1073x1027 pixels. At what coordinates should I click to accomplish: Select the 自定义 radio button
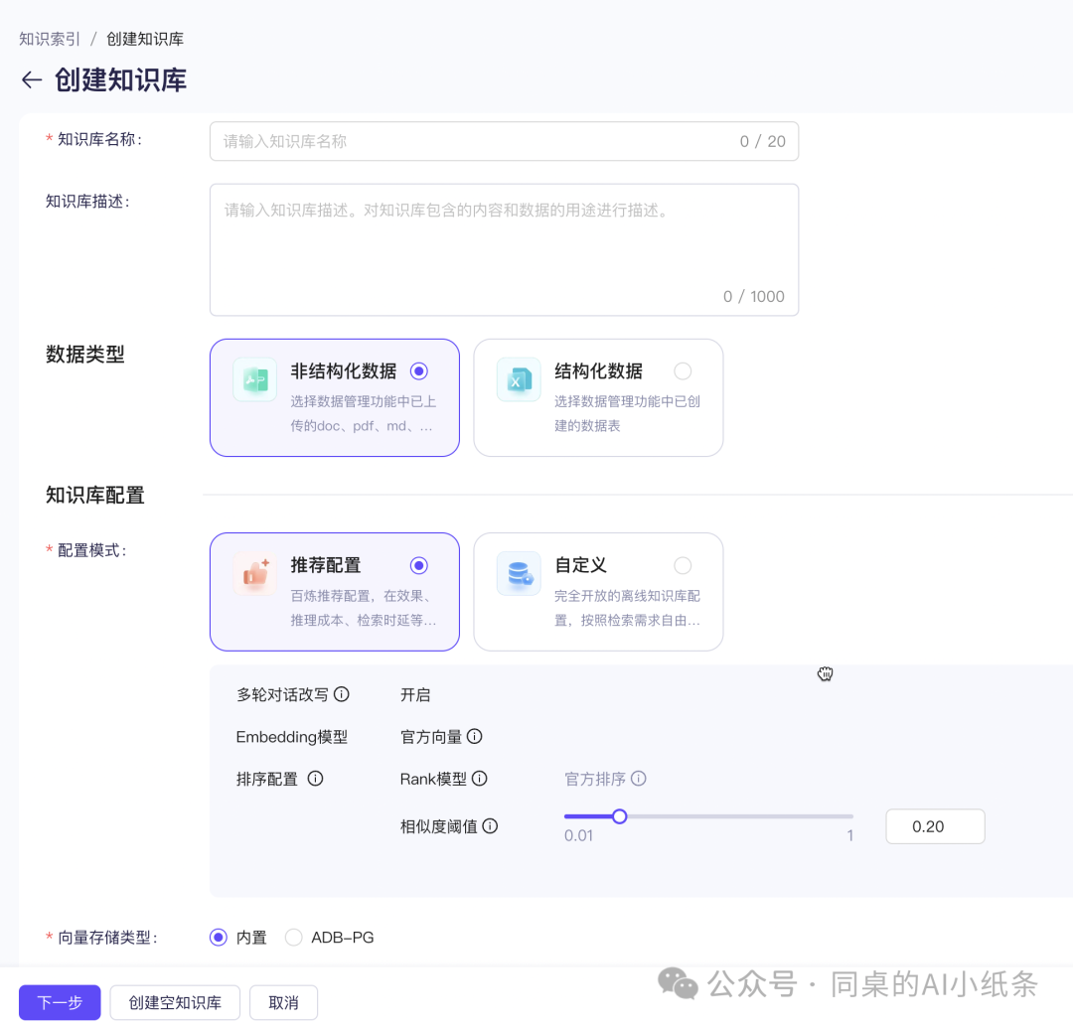(x=683, y=565)
